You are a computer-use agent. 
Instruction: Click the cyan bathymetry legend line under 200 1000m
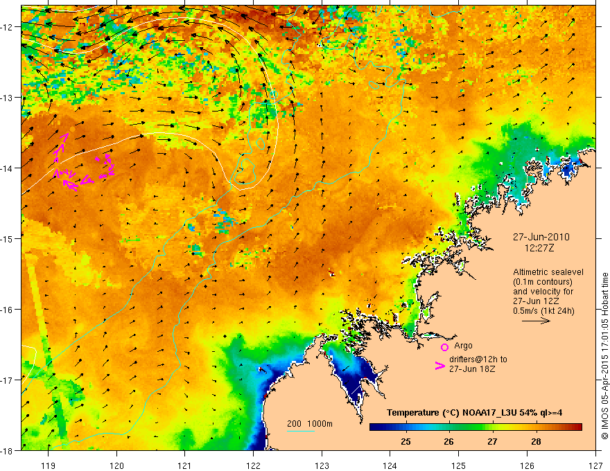coord(301,431)
